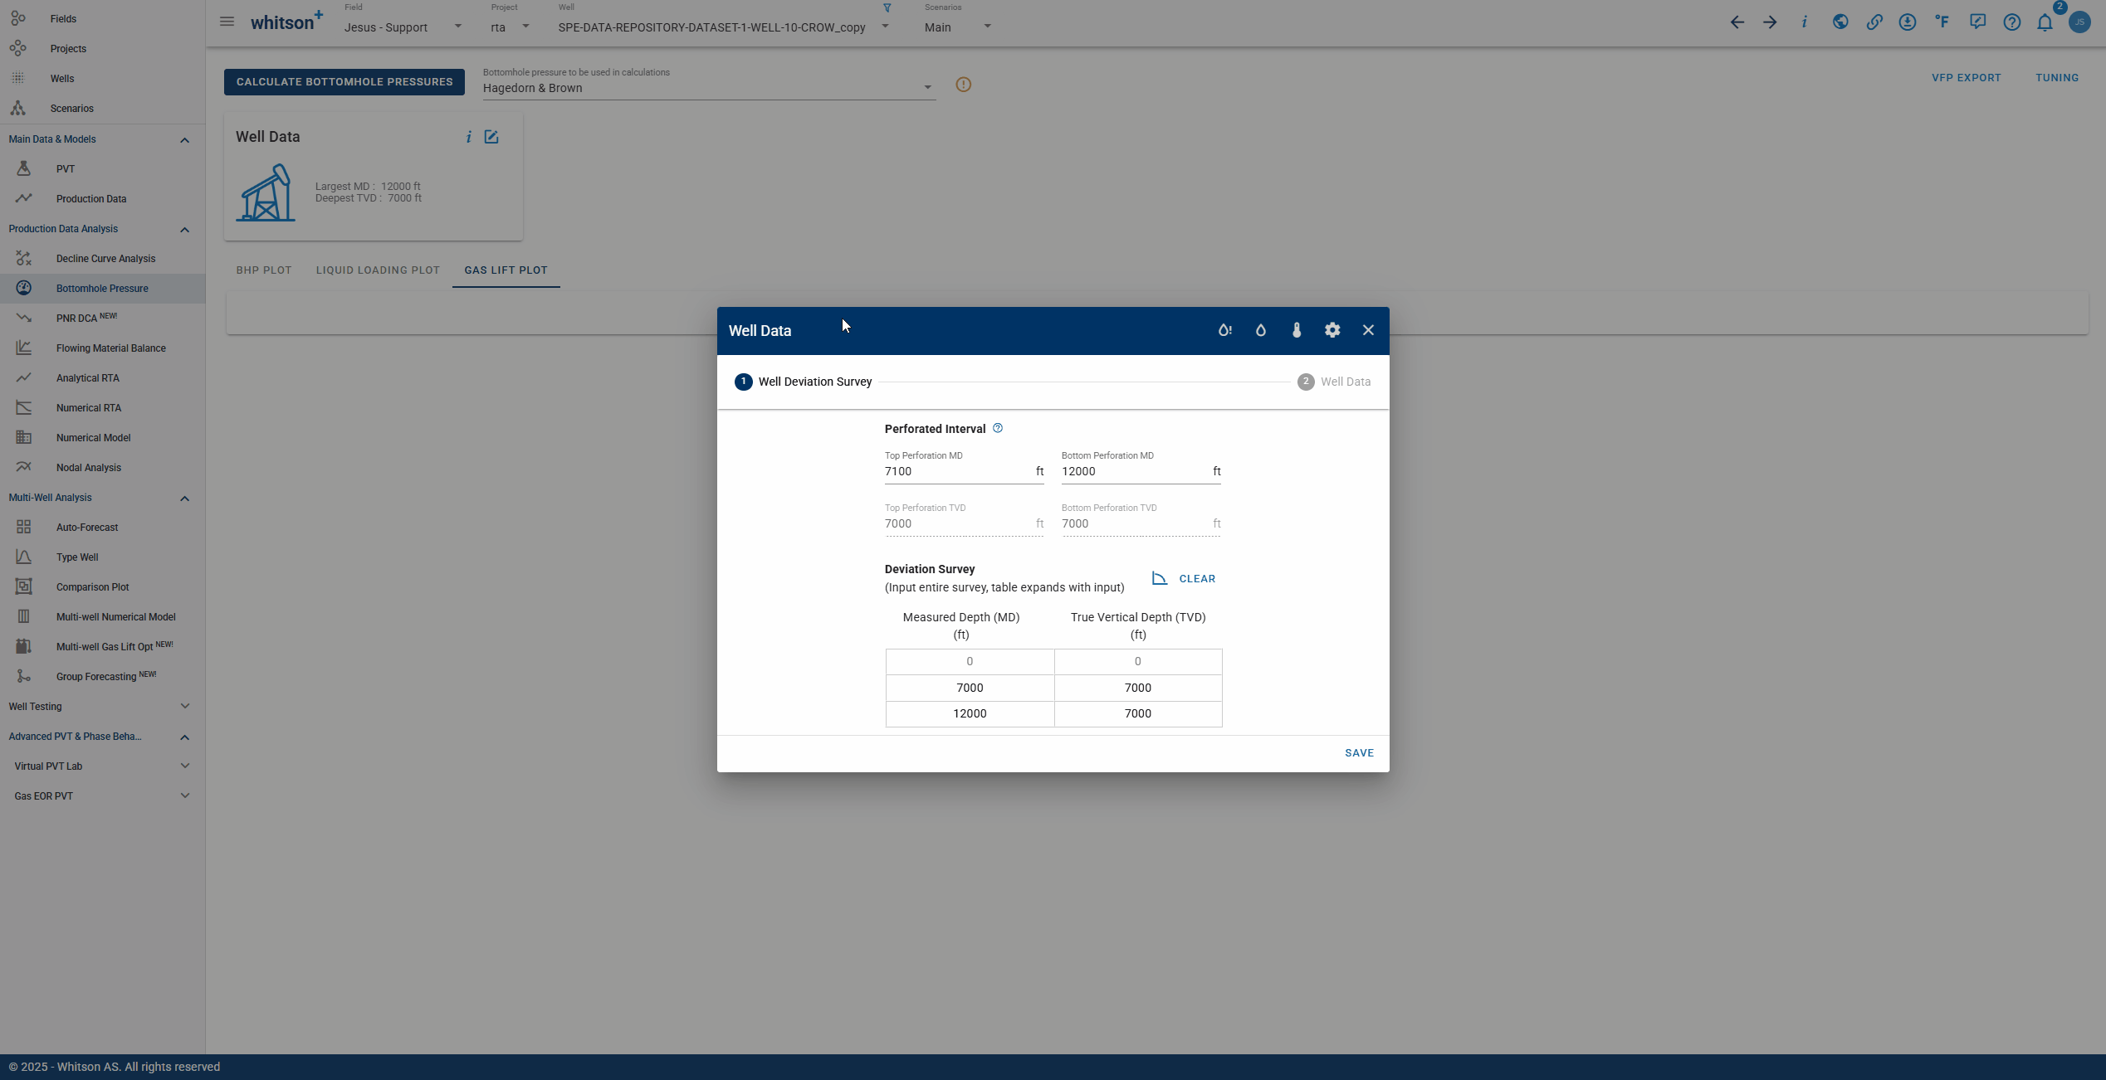Click the water droplet icon in the dialog header
Image resolution: width=2106 pixels, height=1080 pixels.
tap(1261, 330)
